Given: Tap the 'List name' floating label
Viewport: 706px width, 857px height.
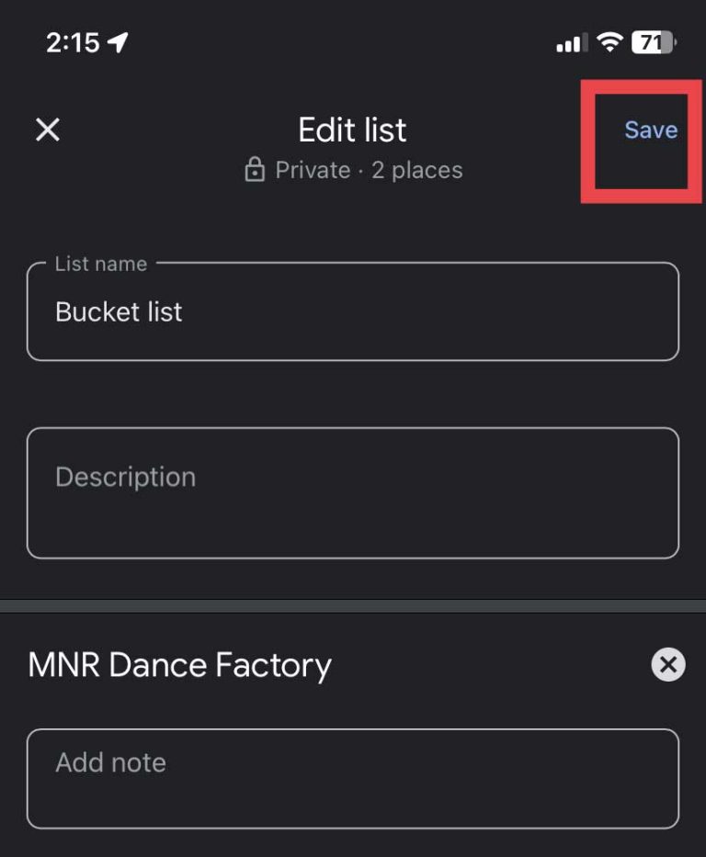Looking at the screenshot, I should coord(101,264).
